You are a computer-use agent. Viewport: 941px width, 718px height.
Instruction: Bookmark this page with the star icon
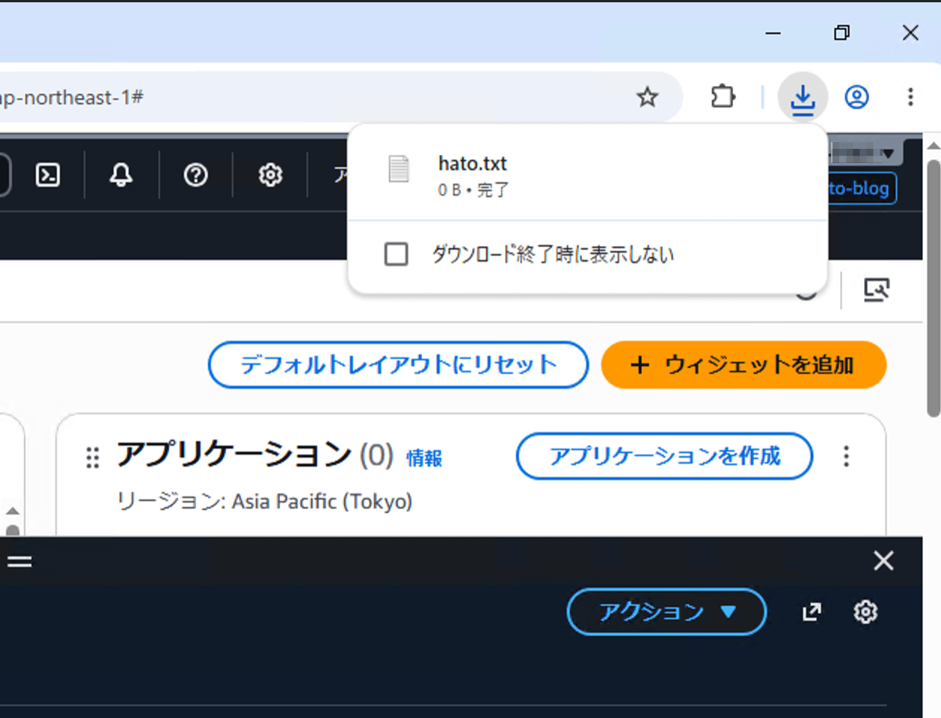pos(647,96)
